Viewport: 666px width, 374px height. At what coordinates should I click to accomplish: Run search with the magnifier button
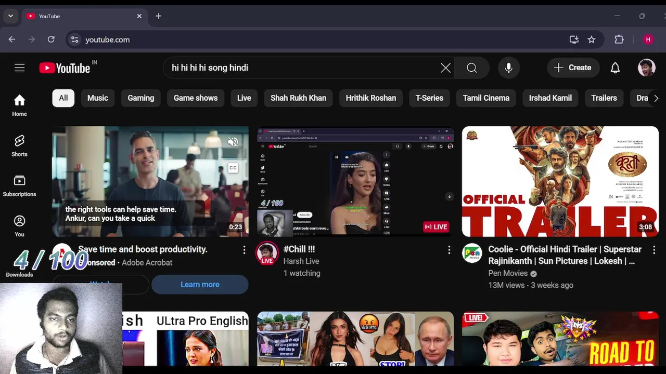(x=471, y=68)
